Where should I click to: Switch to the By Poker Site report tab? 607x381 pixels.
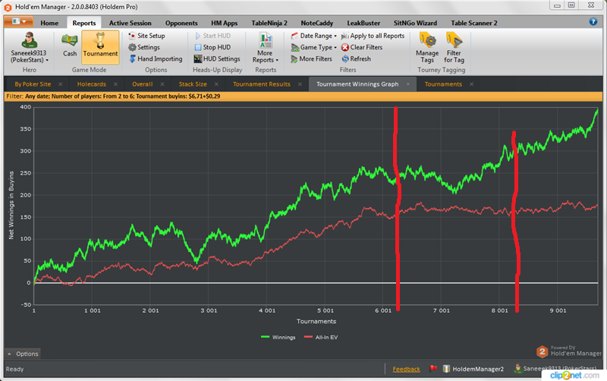pyautogui.click(x=33, y=84)
